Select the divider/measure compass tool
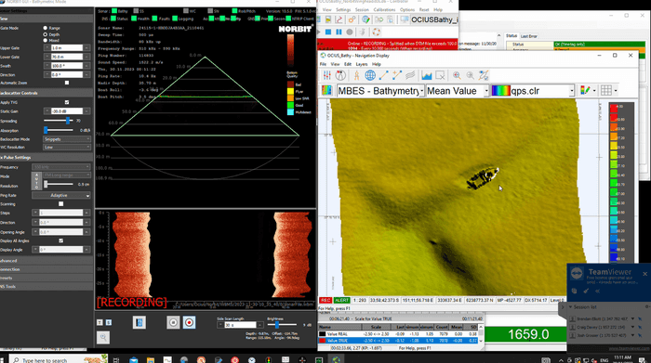 pos(356,75)
